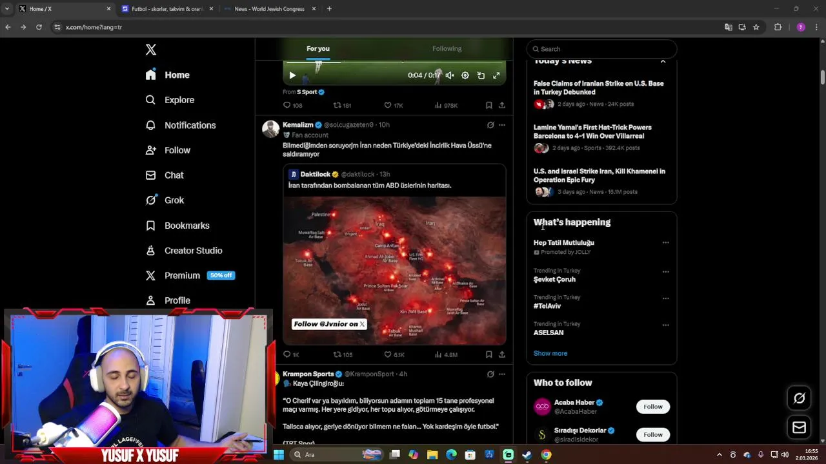Open Home in the sidebar
This screenshot has height=464, width=826.
click(x=167, y=75)
